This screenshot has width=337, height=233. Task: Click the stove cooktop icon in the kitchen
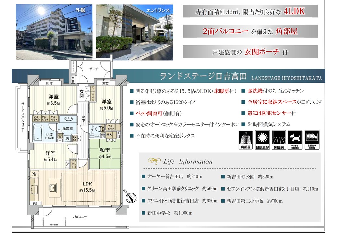[52, 187]
